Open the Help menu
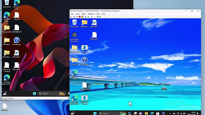The height and width of the screenshot is (115, 205). click(x=103, y=14)
